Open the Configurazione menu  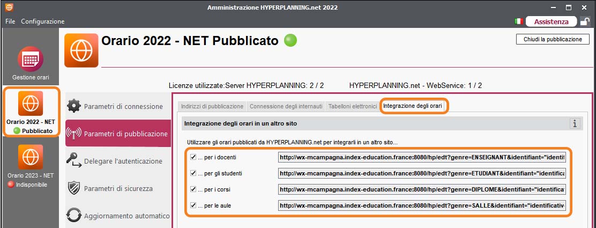pos(42,21)
